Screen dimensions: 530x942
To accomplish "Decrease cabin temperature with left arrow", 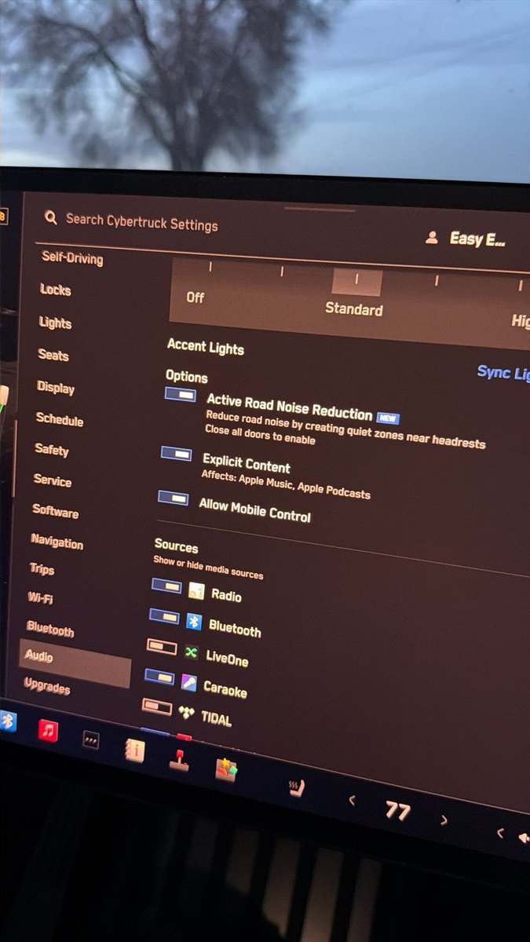I will 352,800.
